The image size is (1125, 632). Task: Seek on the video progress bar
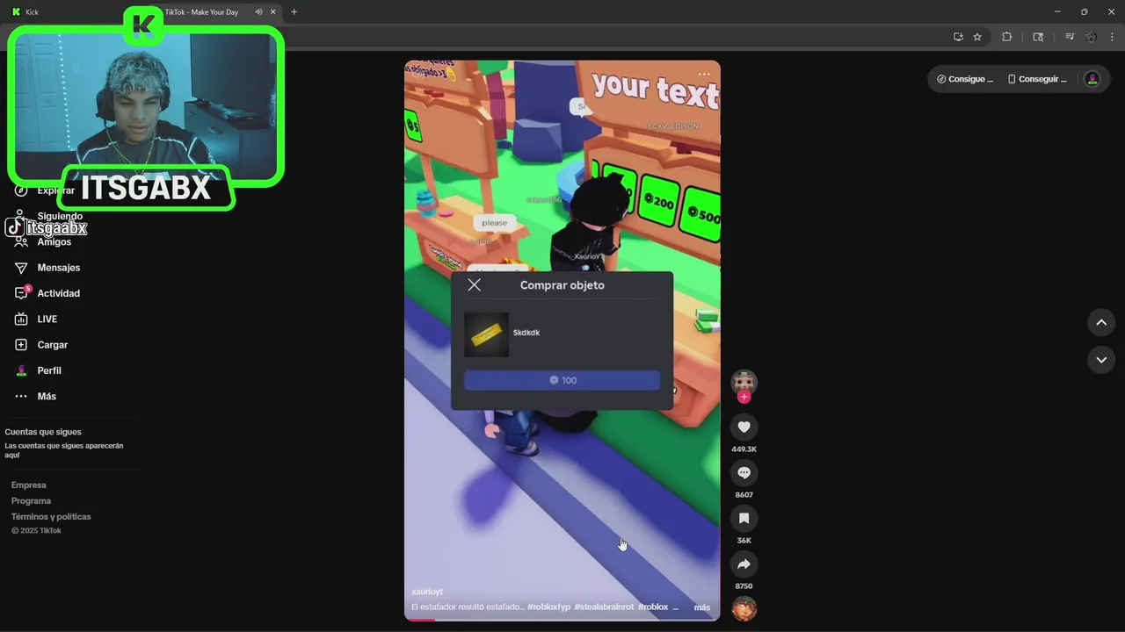(x=562, y=620)
